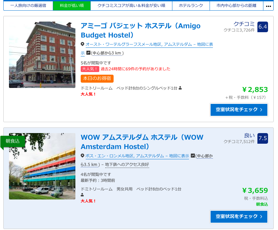
Task: Open the WOW アムステルダム ホステル title link
Action: pos(142,142)
